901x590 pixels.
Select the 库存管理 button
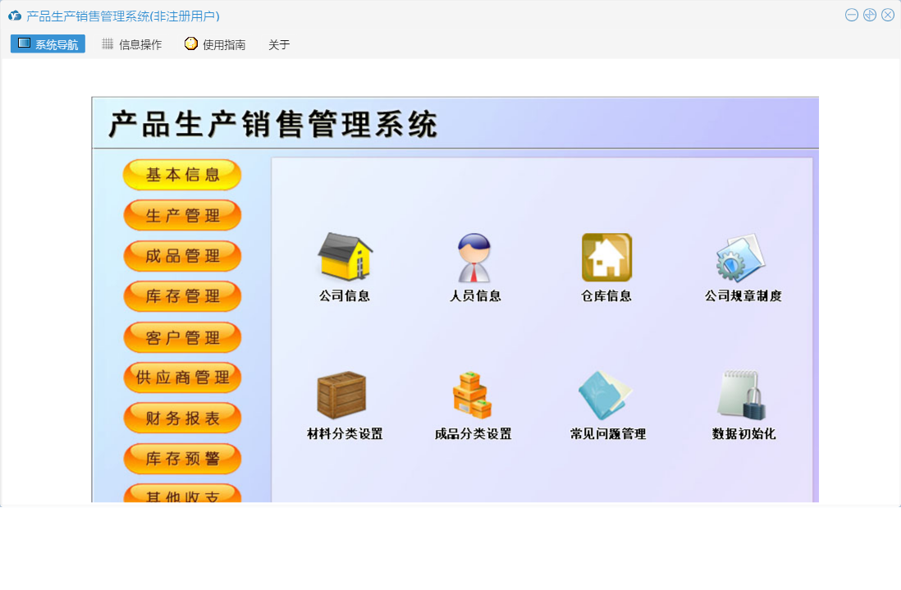coord(182,296)
